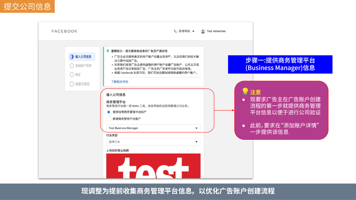Click the half-filled circle icon for 输入公司信息
Viewport: 356px width, 200px height.
(x=72, y=57)
